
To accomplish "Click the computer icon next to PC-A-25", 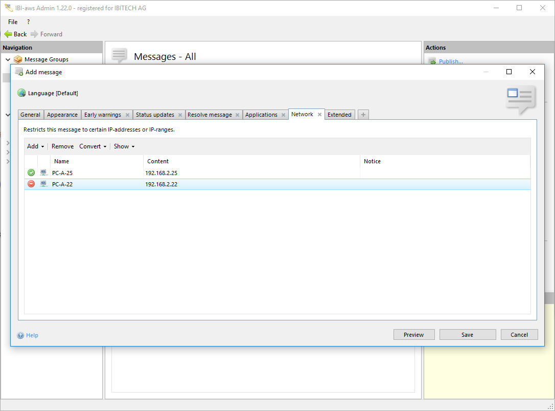I will 43,173.
